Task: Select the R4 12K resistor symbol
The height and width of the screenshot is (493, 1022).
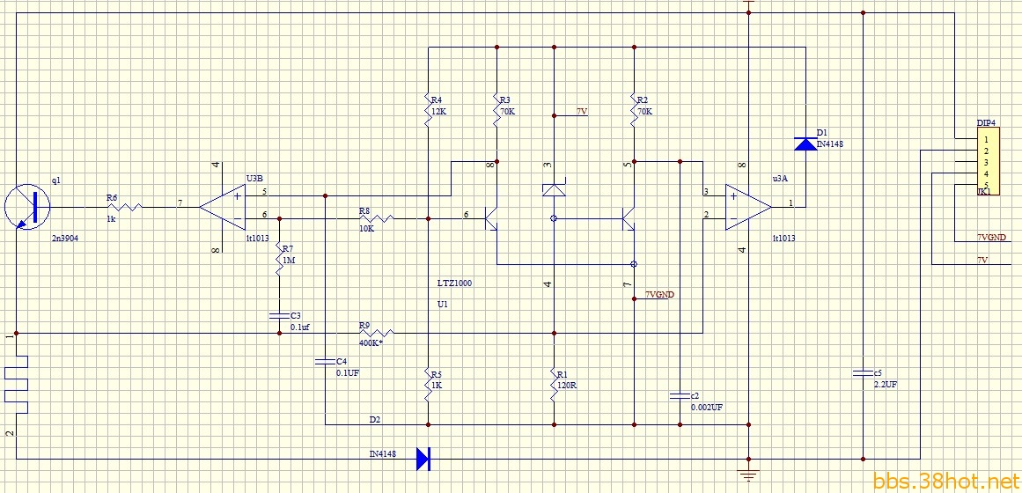Action: [428, 109]
